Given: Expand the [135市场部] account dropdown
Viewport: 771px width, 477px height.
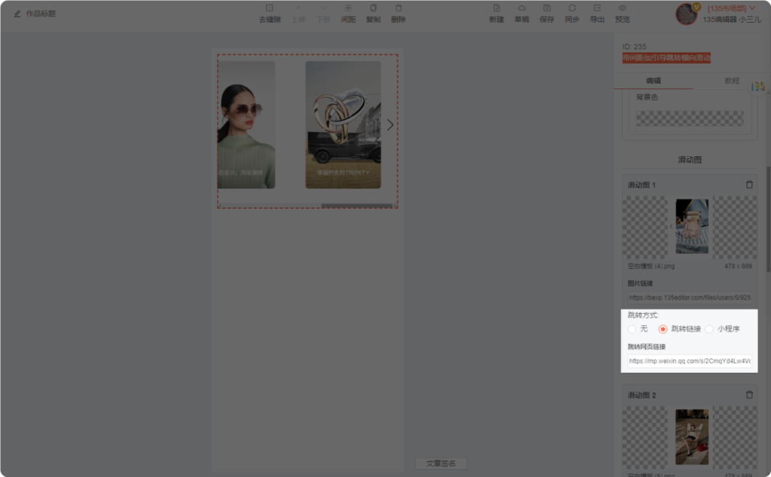Looking at the screenshot, I should click(731, 9).
